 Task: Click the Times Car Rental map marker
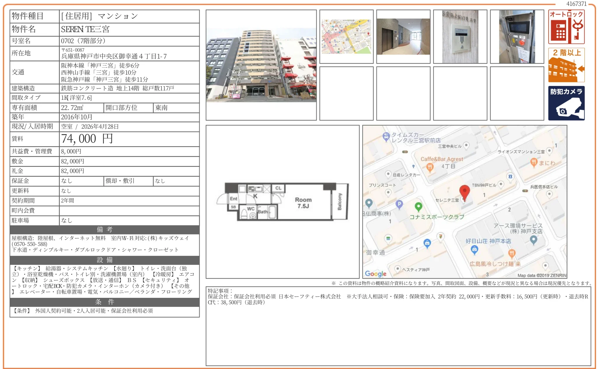(386, 136)
